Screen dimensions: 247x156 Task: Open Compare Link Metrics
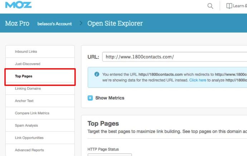point(40,113)
